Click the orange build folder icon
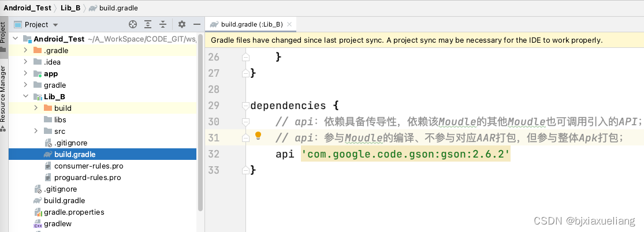 click(x=48, y=108)
